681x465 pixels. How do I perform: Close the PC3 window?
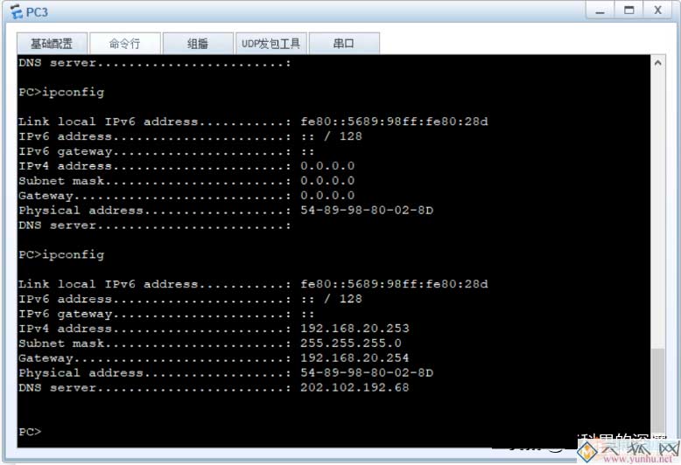click(x=658, y=10)
